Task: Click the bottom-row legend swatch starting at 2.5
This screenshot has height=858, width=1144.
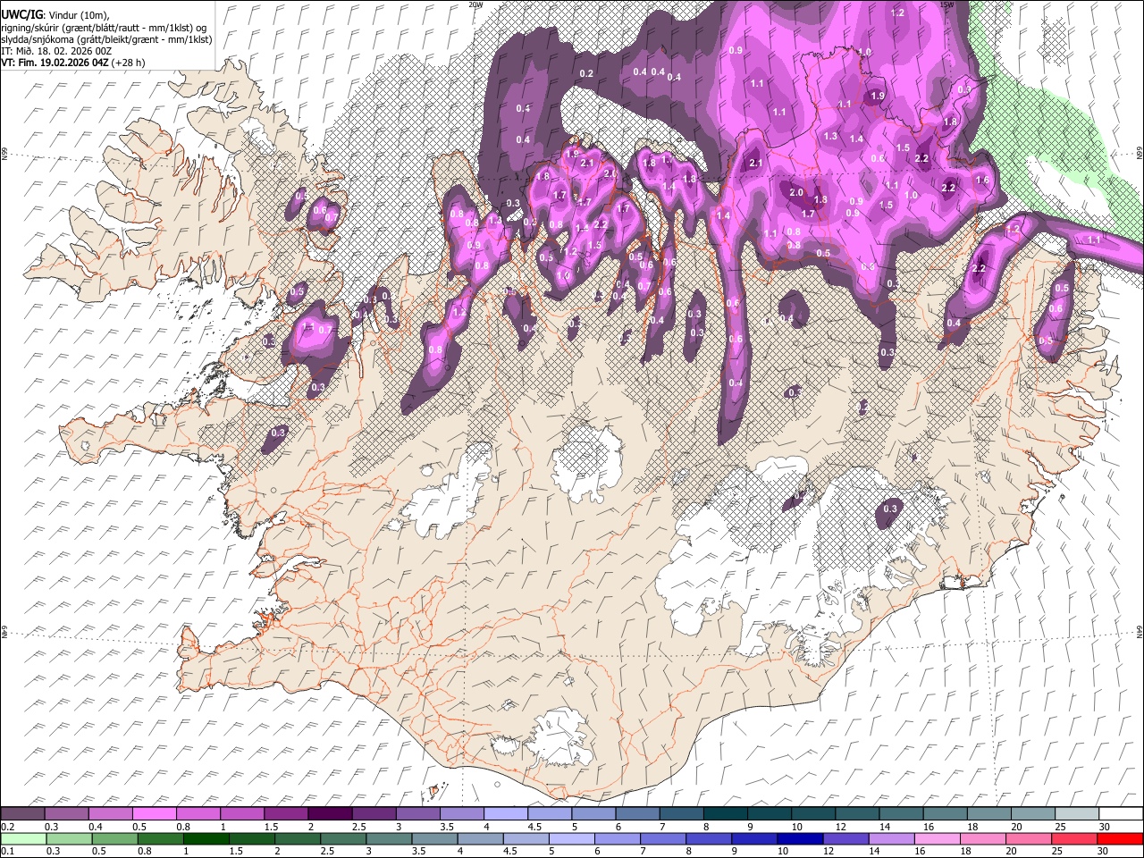Action: coord(342,838)
